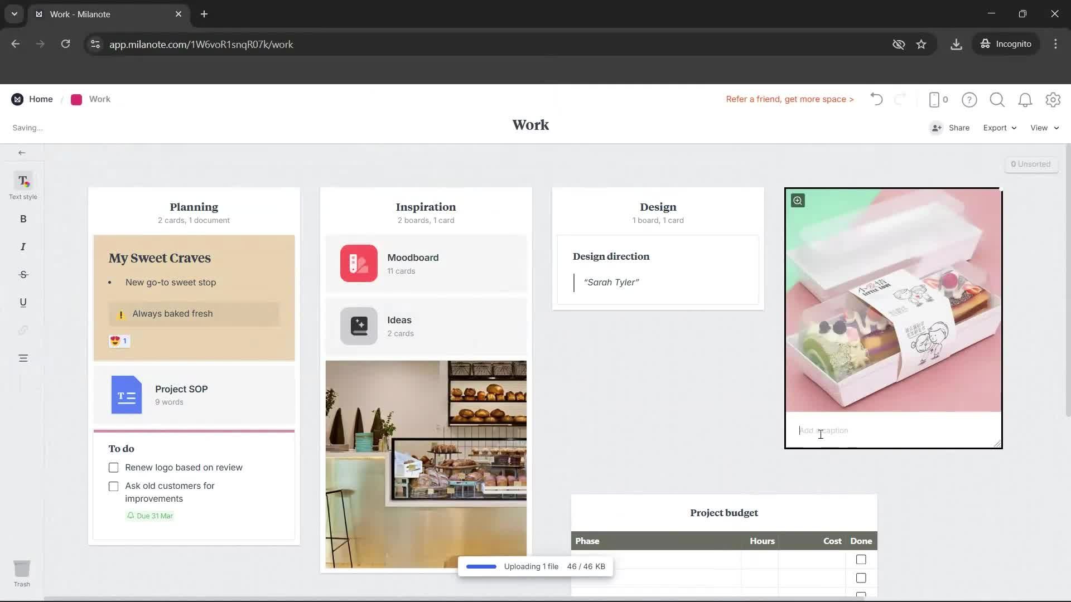Viewport: 1071px width, 602px height.
Task: Apply underline formatting
Action: coord(22,302)
